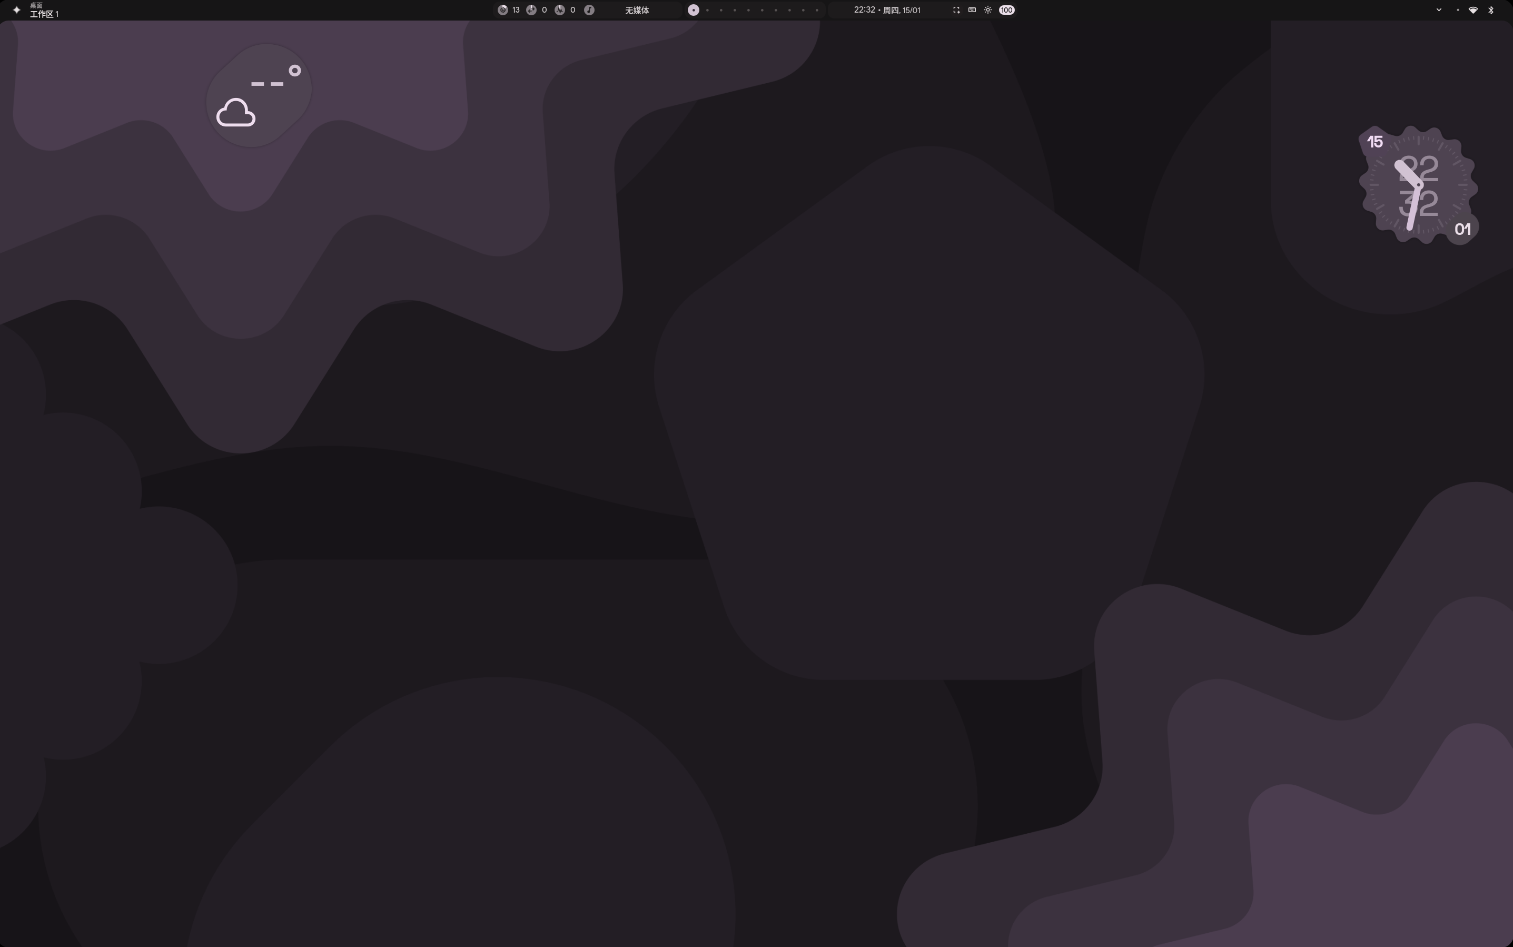Viewport: 1513px width, 947px height.
Task: Click the battery indicator showing 100
Action: click(1006, 10)
